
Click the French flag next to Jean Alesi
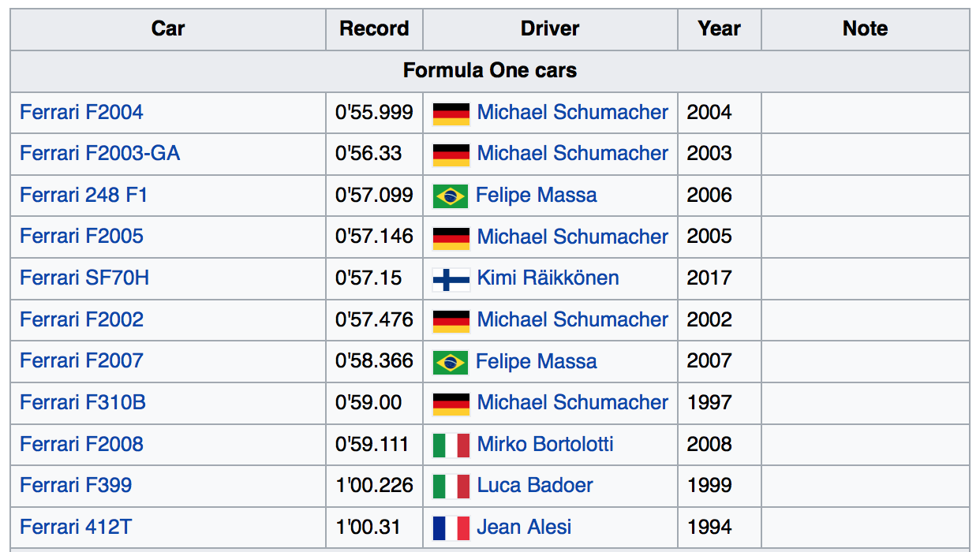451,528
